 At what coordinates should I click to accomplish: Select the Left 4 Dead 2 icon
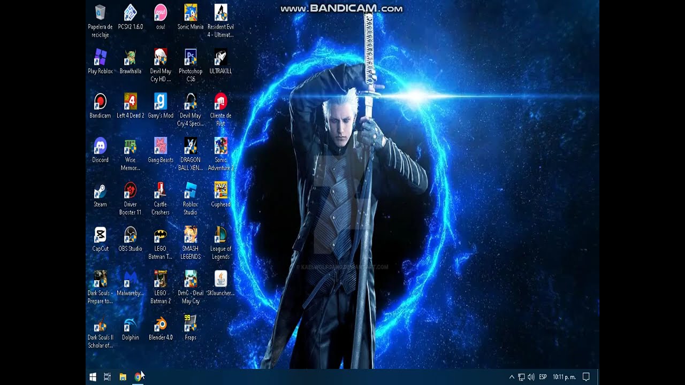point(131,106)
